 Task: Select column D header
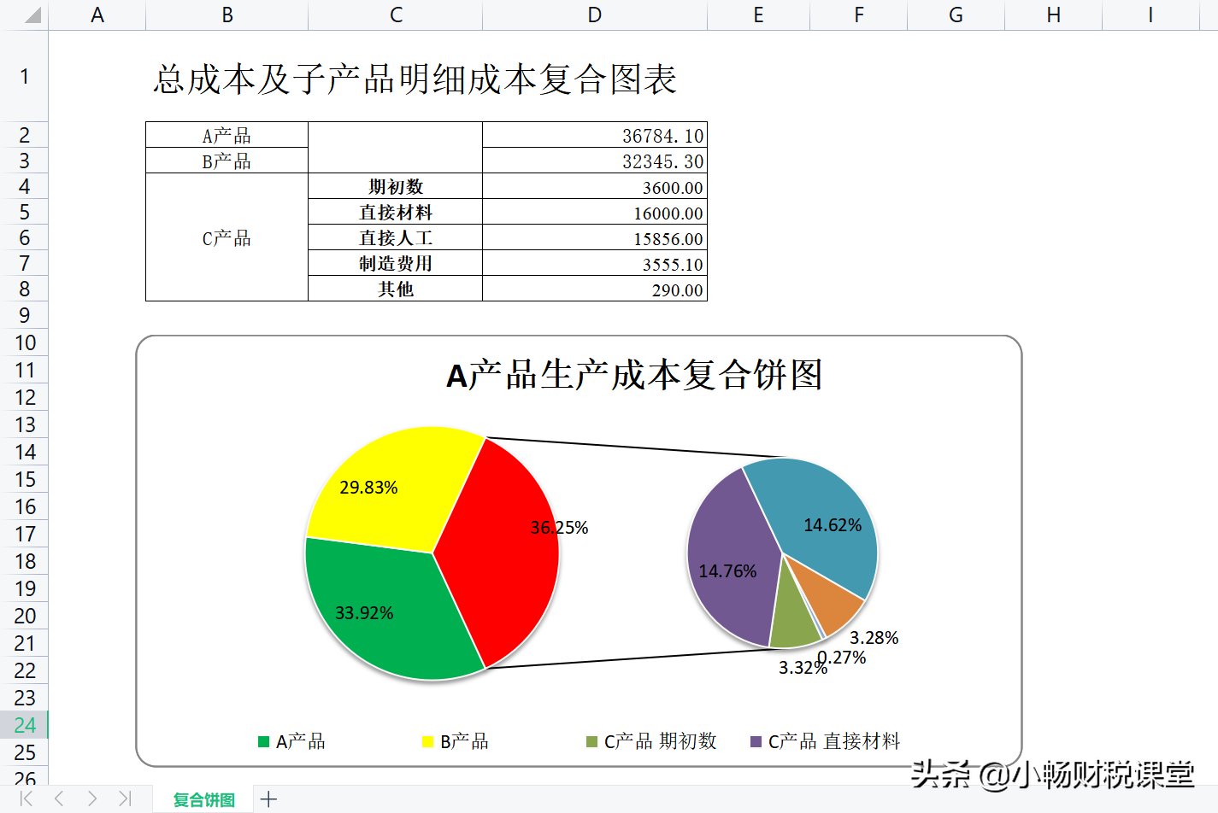coord(593,15)
